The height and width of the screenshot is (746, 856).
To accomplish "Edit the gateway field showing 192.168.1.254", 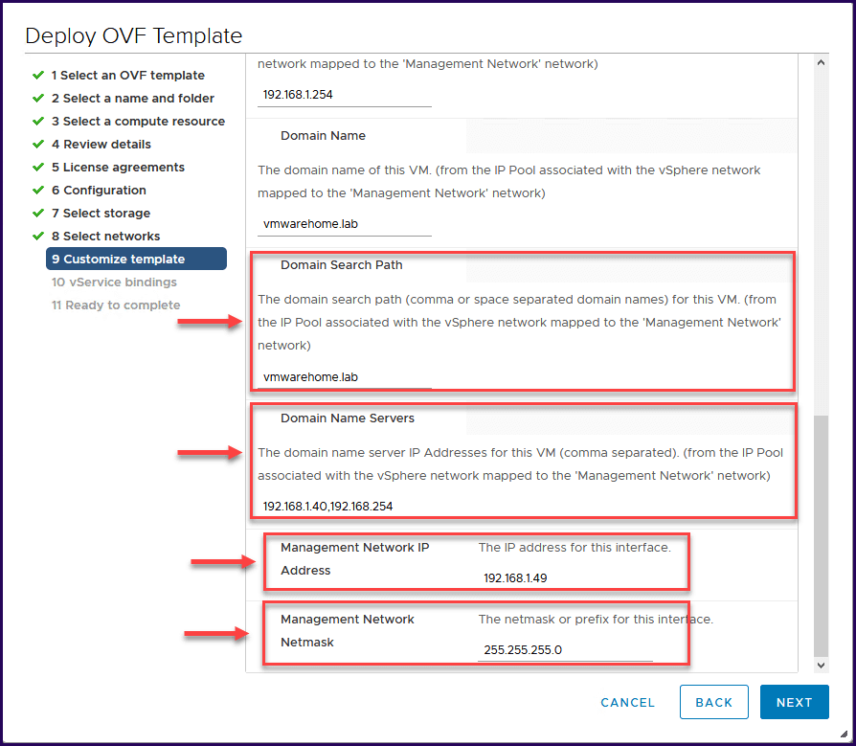I will pos(345,95).
